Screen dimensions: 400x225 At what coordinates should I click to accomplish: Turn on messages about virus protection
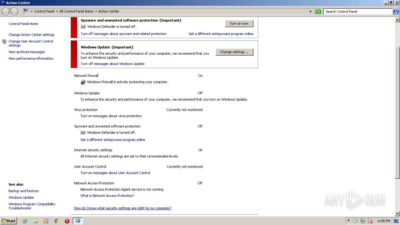pyautogui.click(x=111, y=116)
